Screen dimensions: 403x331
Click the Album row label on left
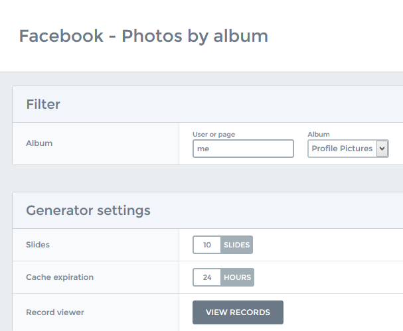click(39, 143)
